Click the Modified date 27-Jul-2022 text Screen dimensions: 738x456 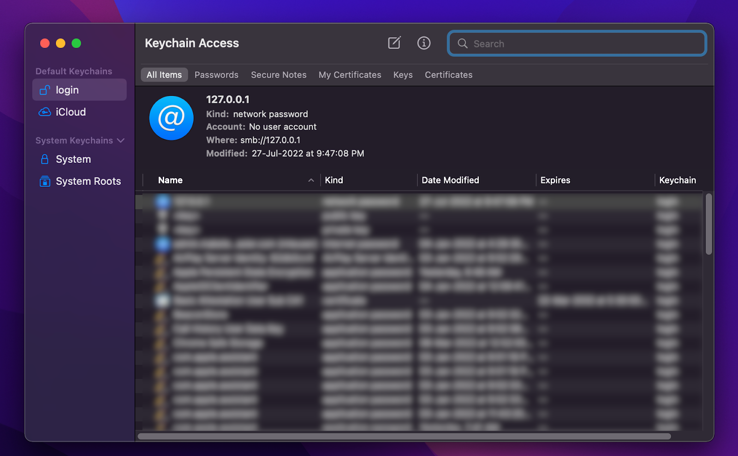coord(308,154)
